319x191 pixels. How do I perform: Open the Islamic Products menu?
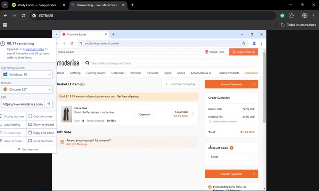coord(229,73)
